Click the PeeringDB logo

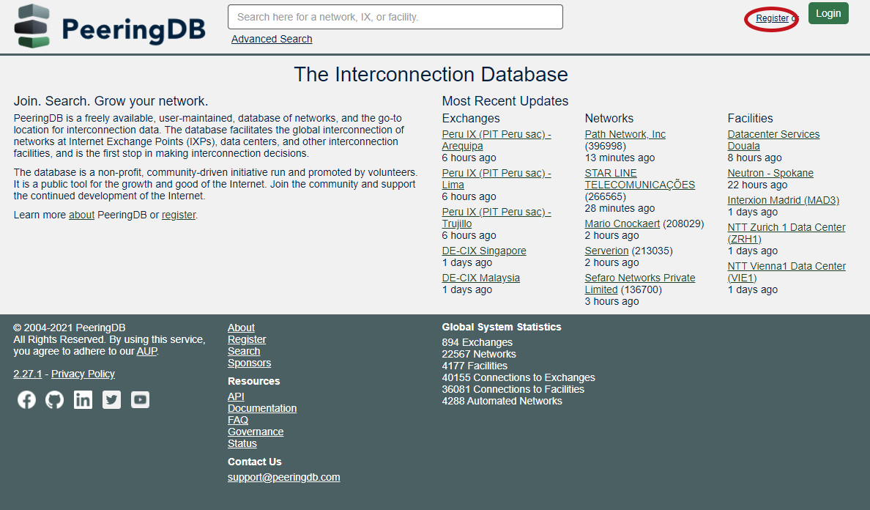110,26
